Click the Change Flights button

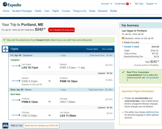point(92,49)
